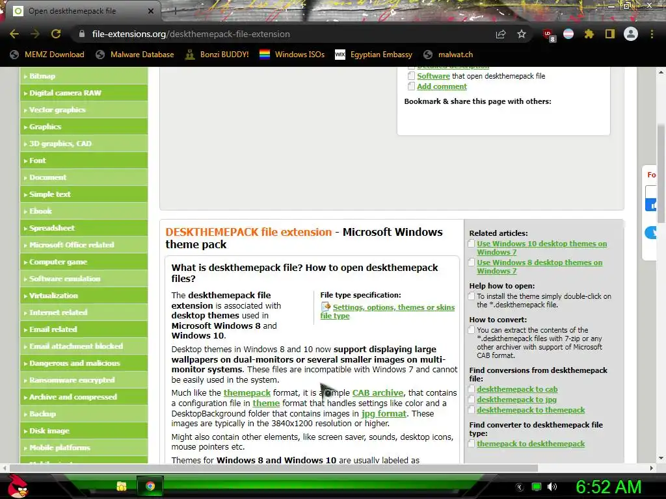
Task: Click the scroll right arrow button
Action: click(x=651, y=468)
